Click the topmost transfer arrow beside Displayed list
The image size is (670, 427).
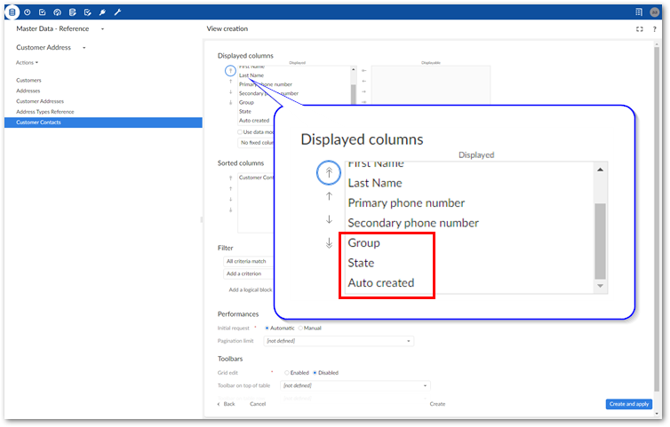[364, 70]
